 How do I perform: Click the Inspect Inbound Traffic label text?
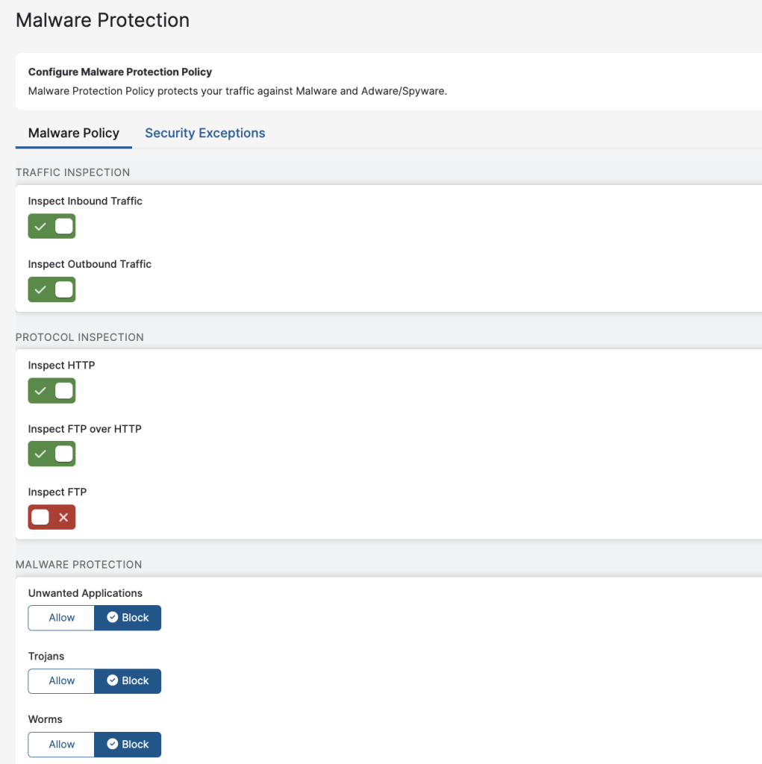pyautogui.click(x=85, y=201)
